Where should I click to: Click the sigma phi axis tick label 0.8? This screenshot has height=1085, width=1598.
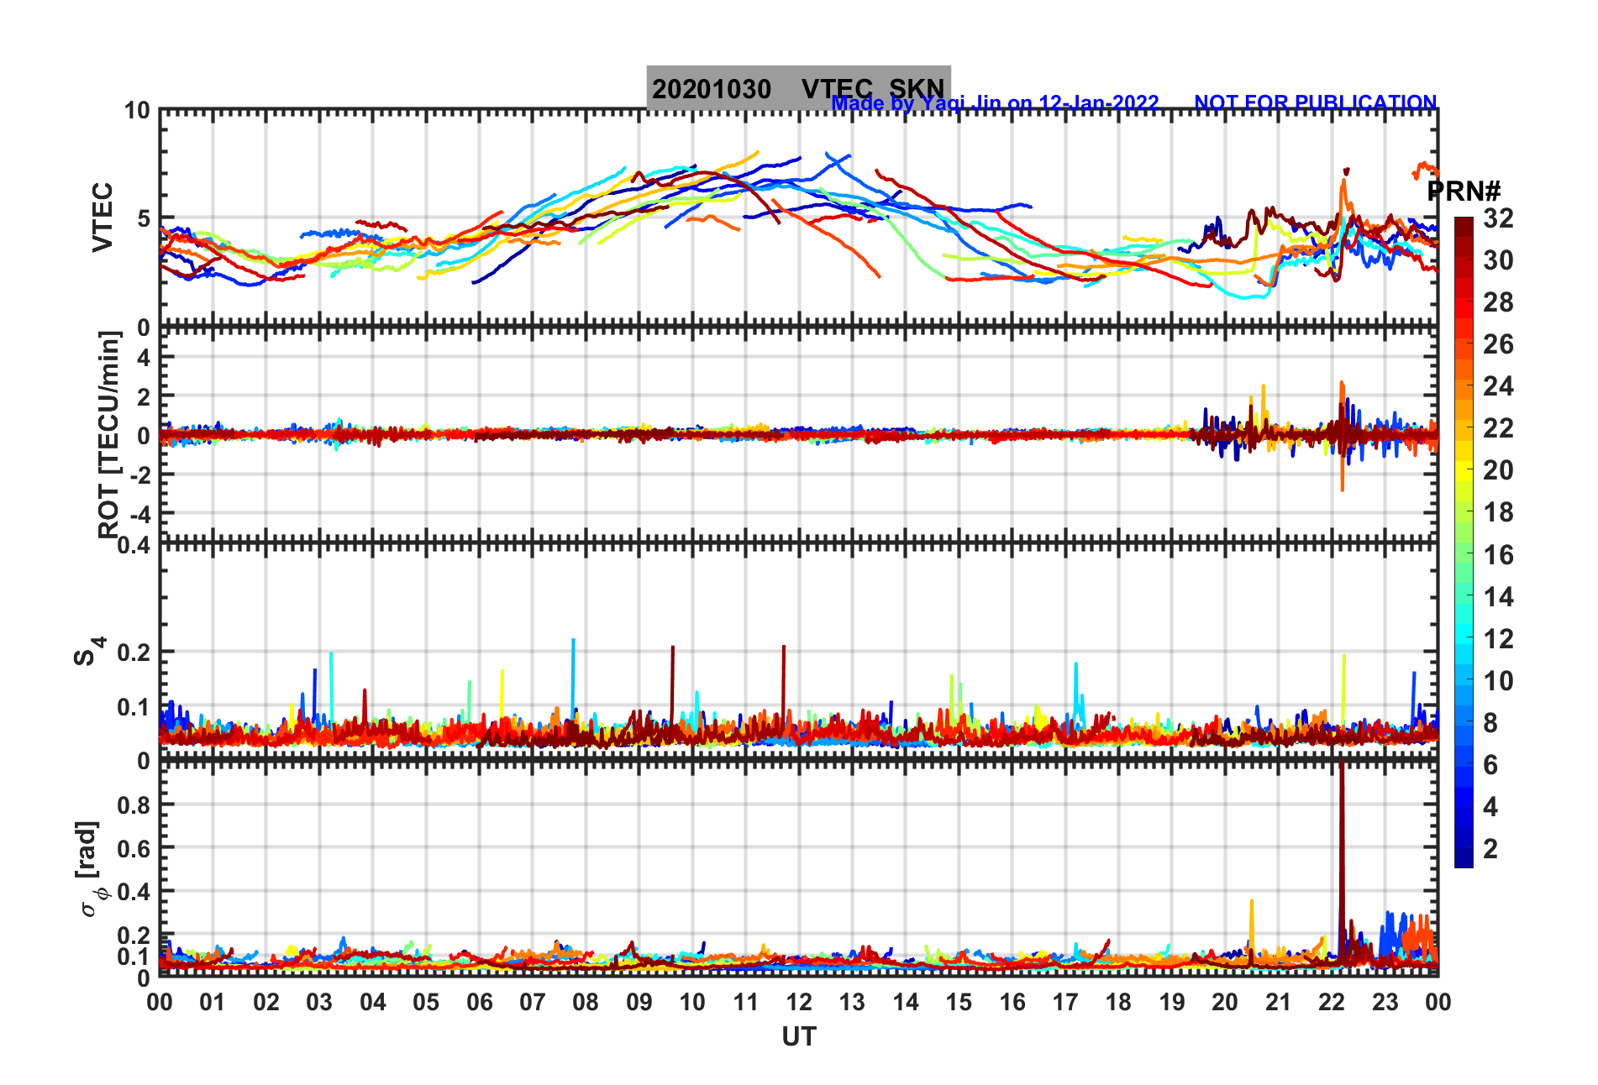point(134,805)
